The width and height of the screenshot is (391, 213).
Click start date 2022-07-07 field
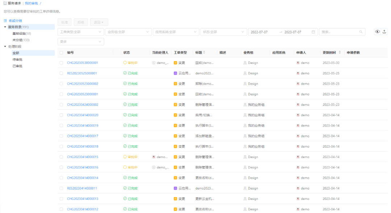point(259,32)
